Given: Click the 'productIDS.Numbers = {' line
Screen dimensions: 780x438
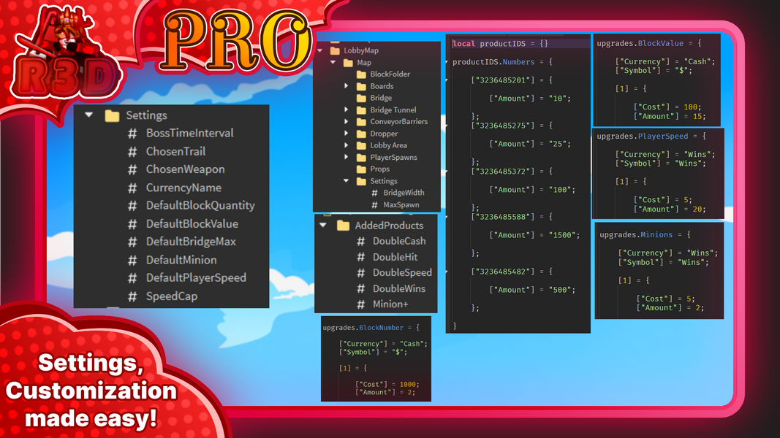Looking at the screenshot, I should point(502,62).
